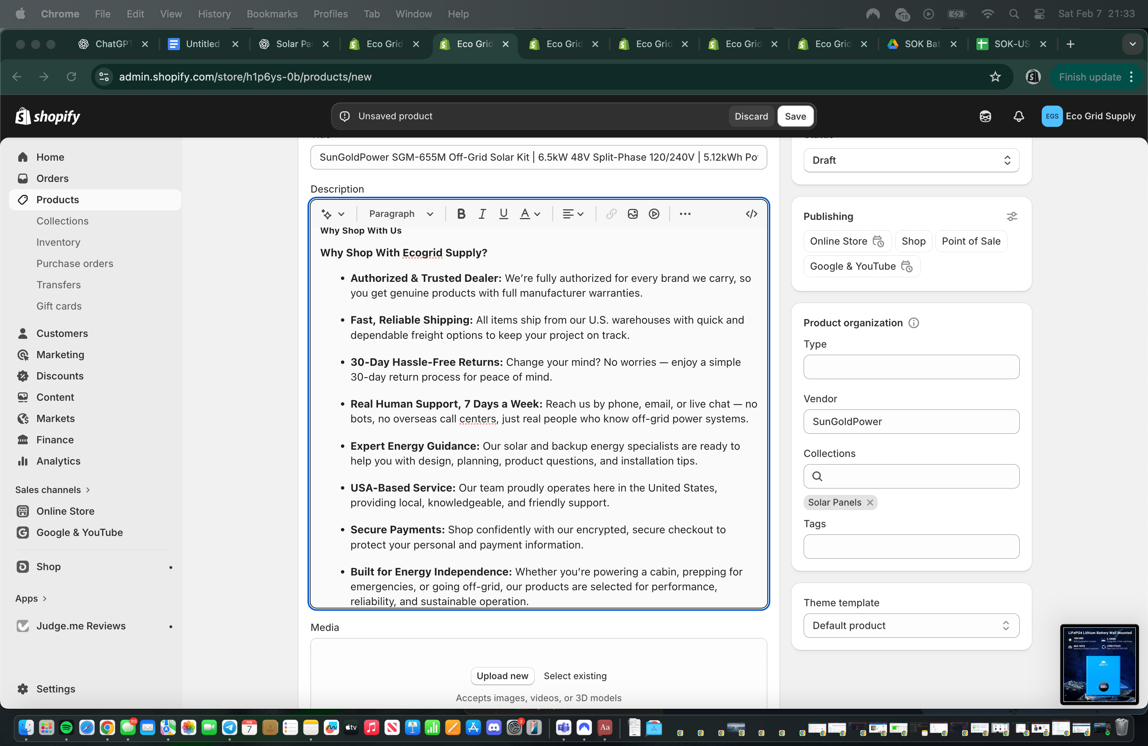Open Eco Grid Supply account menu

(x=1088, y=116)
